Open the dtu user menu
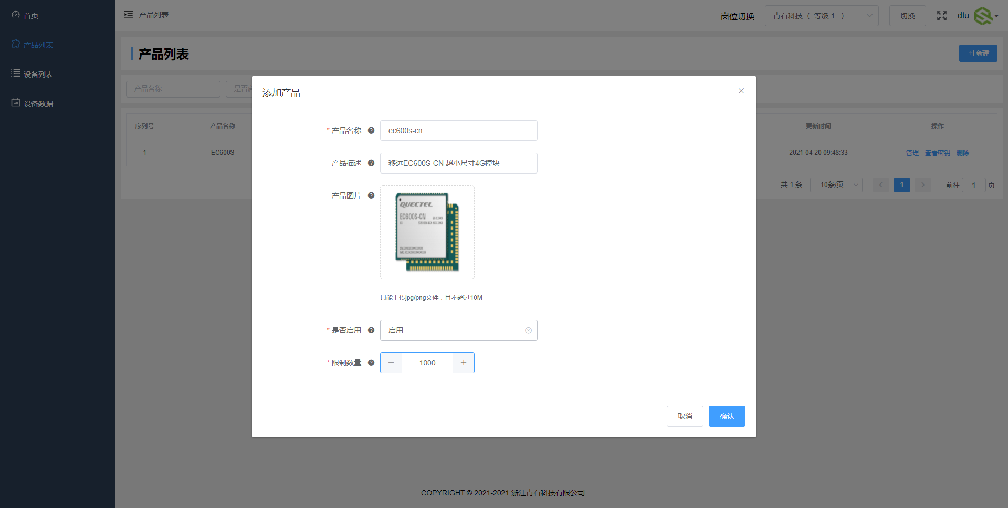 (963, 16)
